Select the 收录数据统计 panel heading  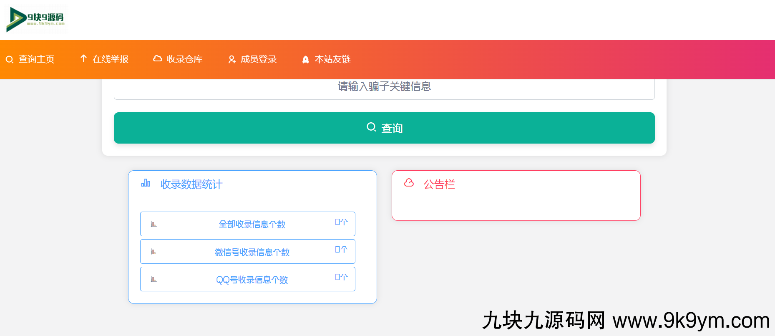[191, 184]
